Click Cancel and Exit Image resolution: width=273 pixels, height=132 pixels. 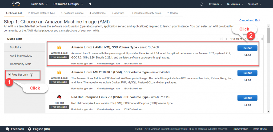(250, 20)
